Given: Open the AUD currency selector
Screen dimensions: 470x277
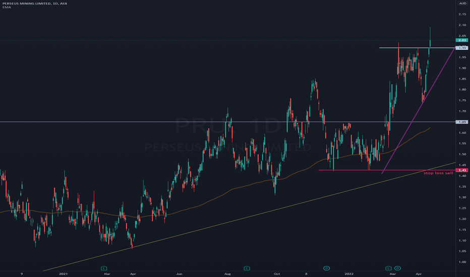Looking at the screenshot, I should click(x=462, y=4).
